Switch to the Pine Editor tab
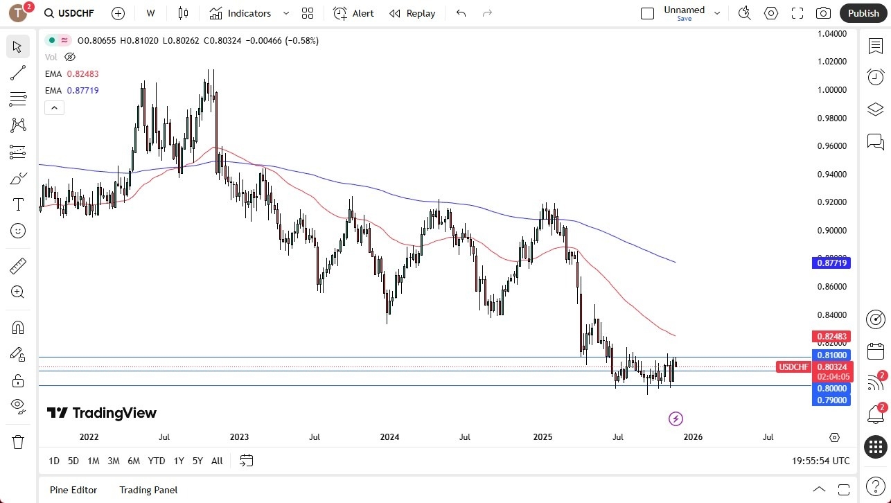 (73, 490)
